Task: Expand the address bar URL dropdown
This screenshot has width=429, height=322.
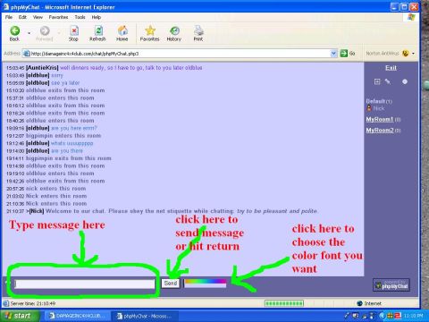Action: pyautogui.click(x=333, y=54)
